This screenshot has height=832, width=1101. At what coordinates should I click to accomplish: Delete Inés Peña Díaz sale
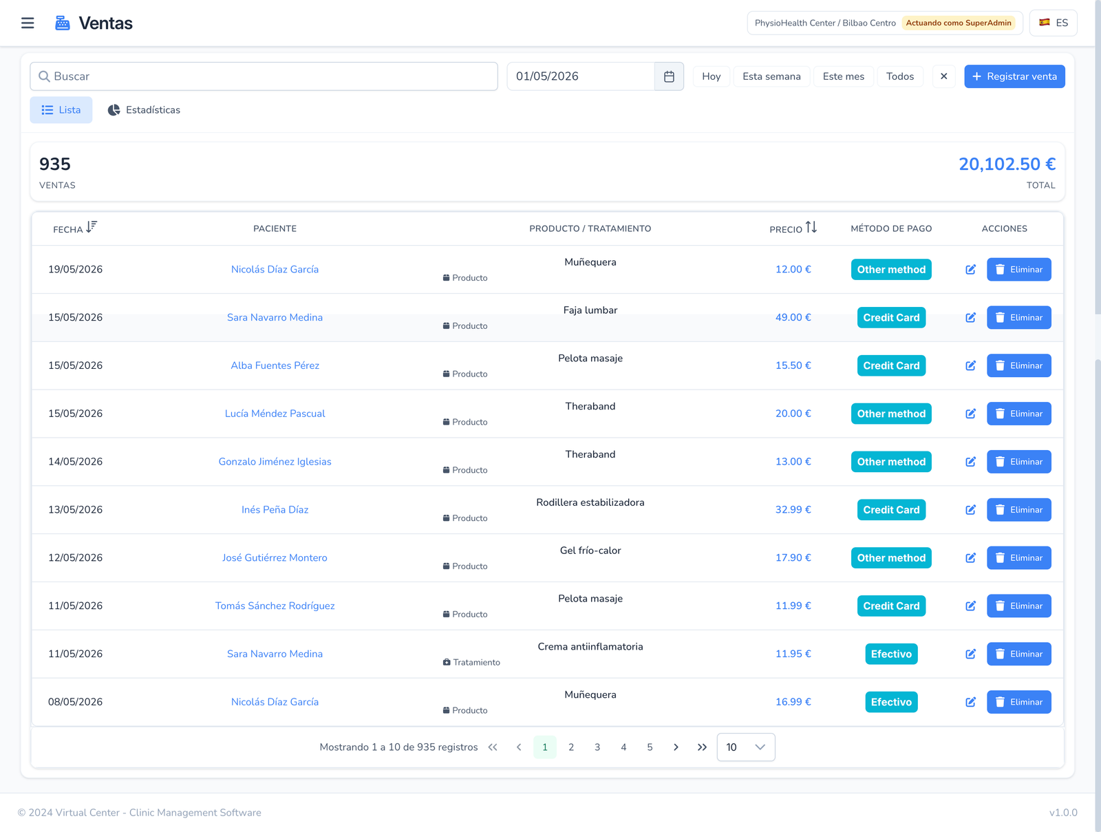pyautogui.click(x=1018, y=510)
